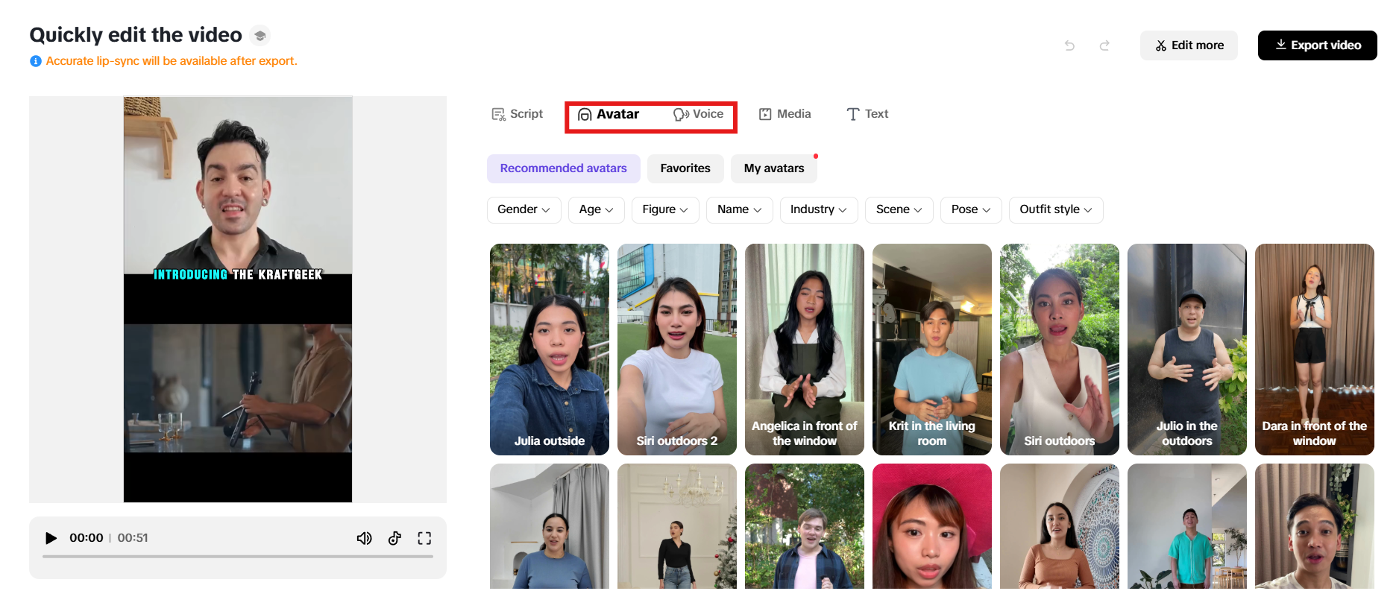Choose the Siri outdoors avatar
Viewport: 1399px width, 591px height.
1060,350
